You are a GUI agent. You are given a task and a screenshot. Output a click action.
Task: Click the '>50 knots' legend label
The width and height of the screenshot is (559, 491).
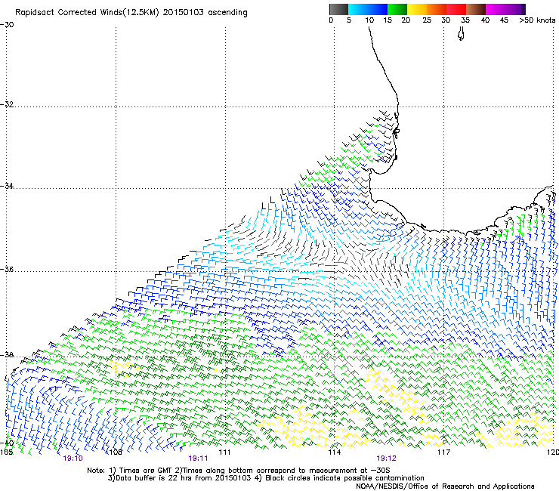coord(537,20)
